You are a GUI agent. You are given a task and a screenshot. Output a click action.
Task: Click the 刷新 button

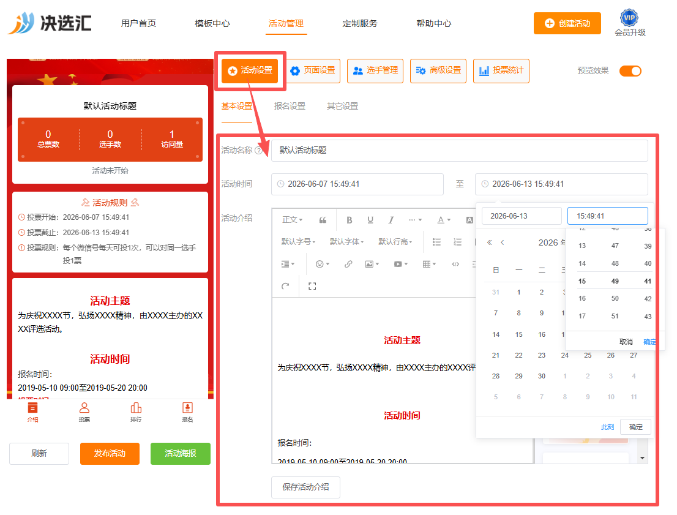pos(39,454)
